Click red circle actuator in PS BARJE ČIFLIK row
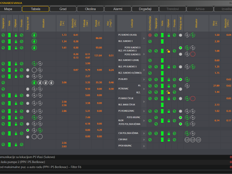The height and width of the screenshot is (174, 232). [193, 99]
